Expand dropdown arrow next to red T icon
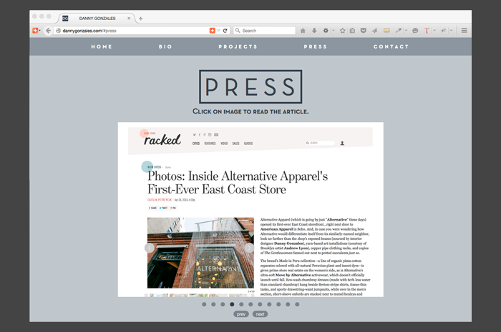Image resolution: width=501 pixels, height=332 pixels. [x=434, y=31]
